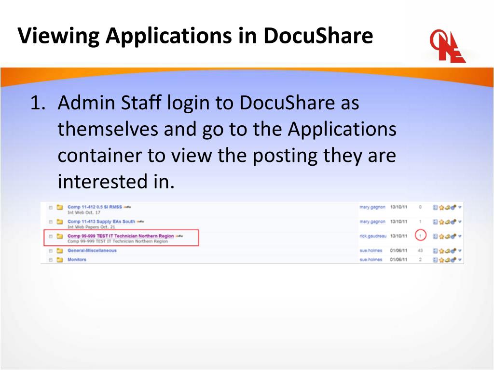Screen dimensions: 494x370
Task: Expand actions dropdown arrow in Comp 11-412 row
Action: tap(460, 207)
